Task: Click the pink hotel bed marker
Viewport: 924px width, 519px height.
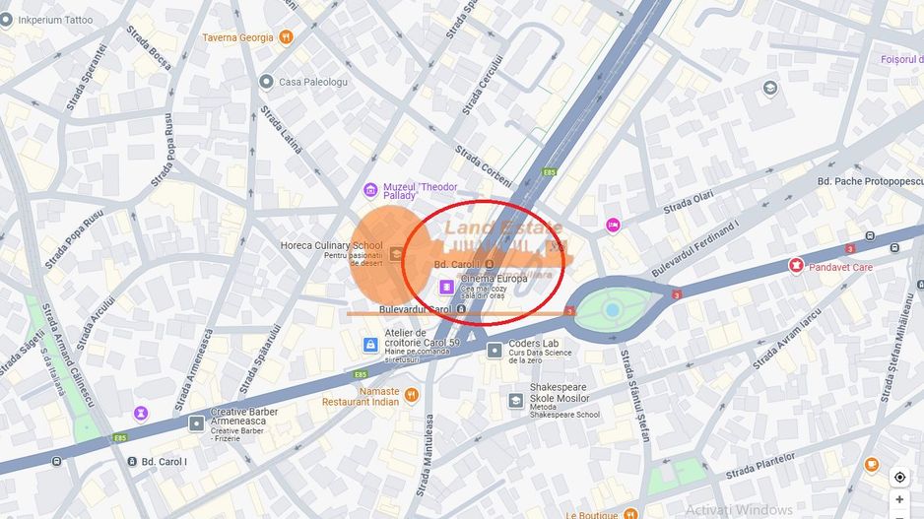Action: (613, 226)
